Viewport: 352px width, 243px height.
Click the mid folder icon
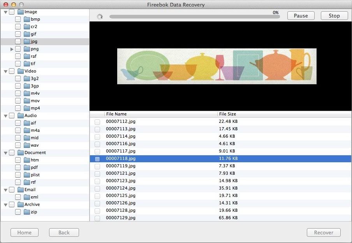pyautogui.click(x=27, y=138)
